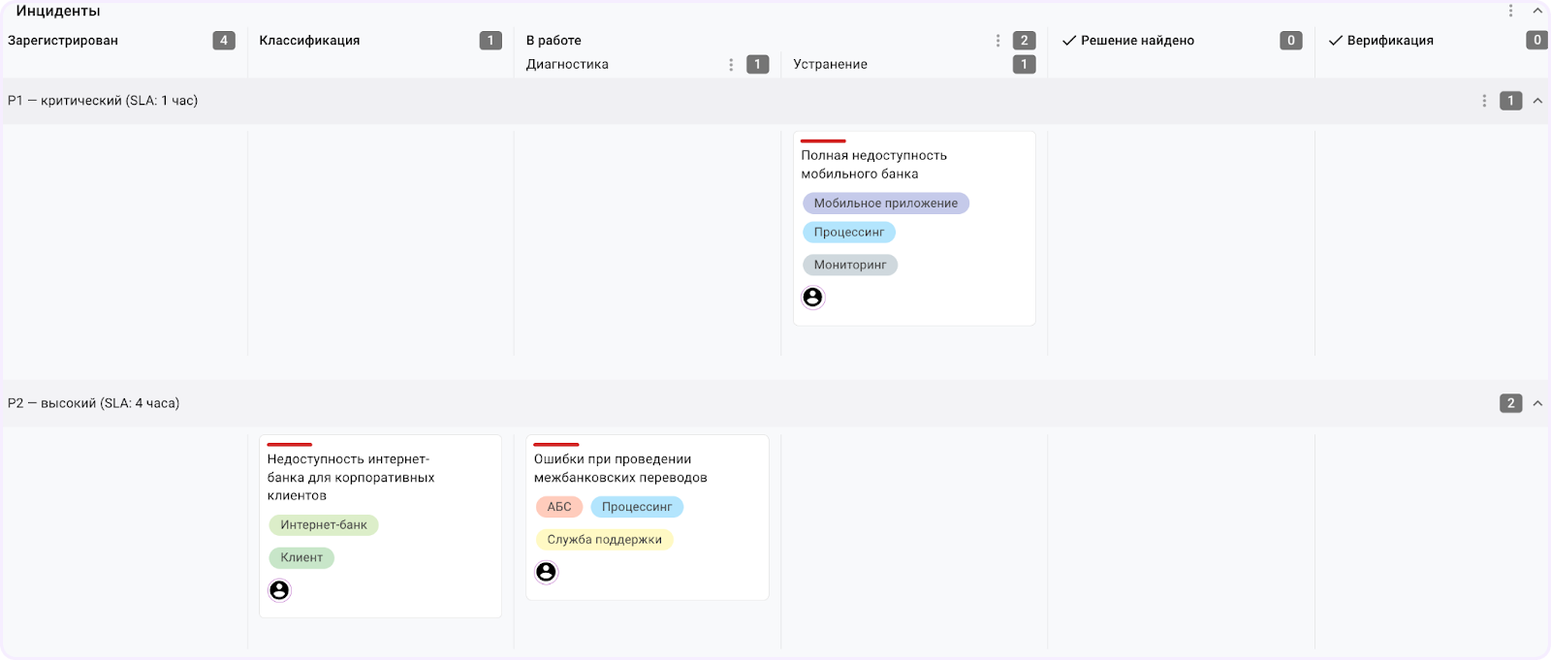Collapse the P1 критический swimlane
This screenshot has width=1551, height=660.
click(x=1537, y=101)
